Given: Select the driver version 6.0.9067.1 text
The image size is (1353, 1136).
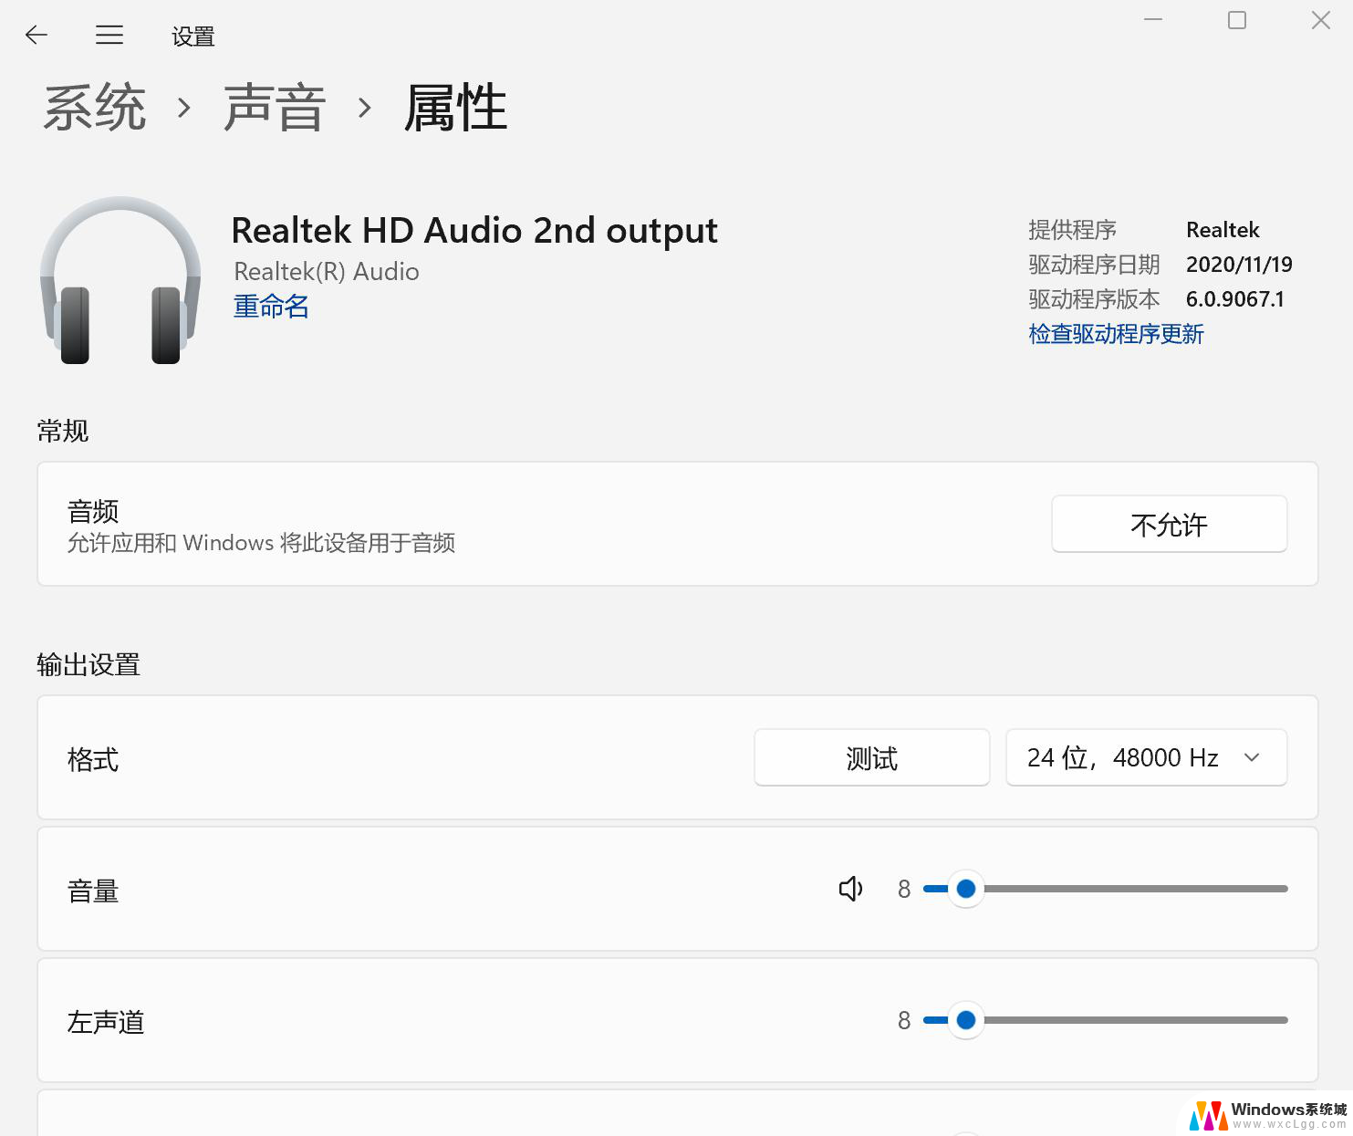Looking at the screenshot, I should click(x=1234, y=299).
